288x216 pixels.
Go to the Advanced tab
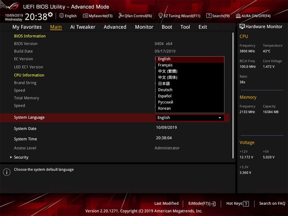click(x=115, y=27)
